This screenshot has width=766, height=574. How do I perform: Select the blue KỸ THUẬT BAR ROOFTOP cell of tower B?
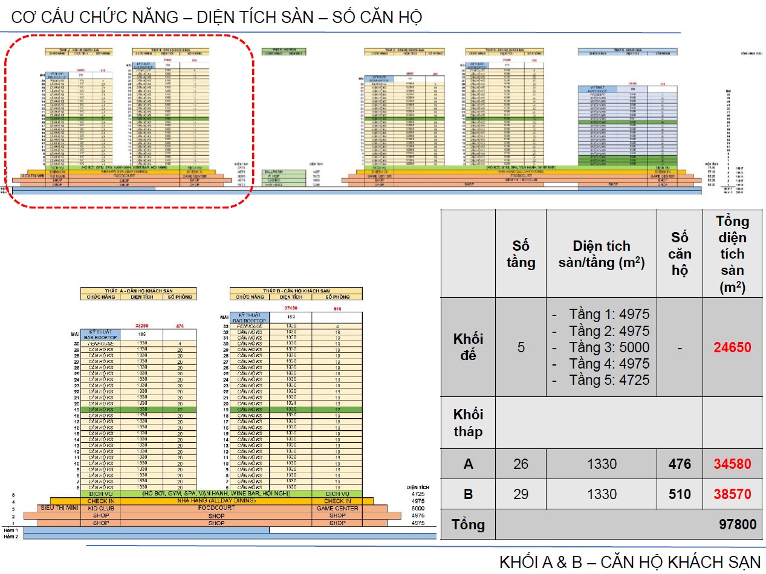coord(250,317)
